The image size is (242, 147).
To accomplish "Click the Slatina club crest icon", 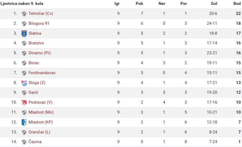I will (x=24, y=34).
